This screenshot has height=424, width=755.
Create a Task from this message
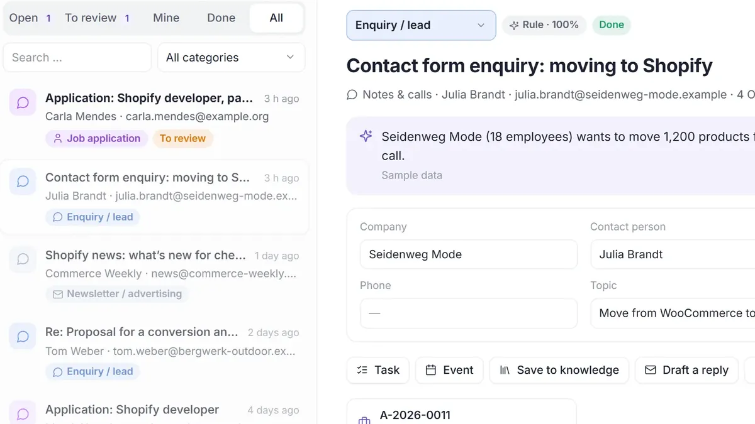tap(378, 370)
